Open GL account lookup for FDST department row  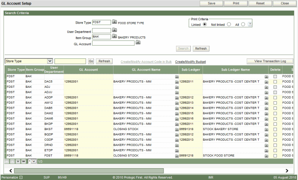point(177,156)
